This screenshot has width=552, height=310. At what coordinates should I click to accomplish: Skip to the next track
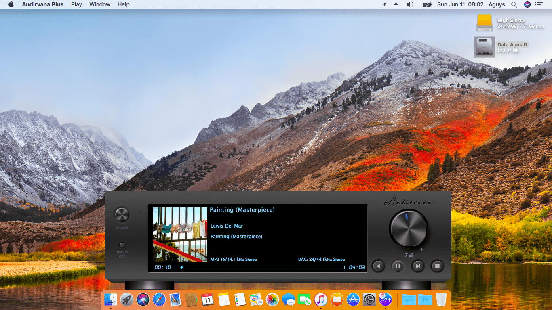(x=418, y=266)
